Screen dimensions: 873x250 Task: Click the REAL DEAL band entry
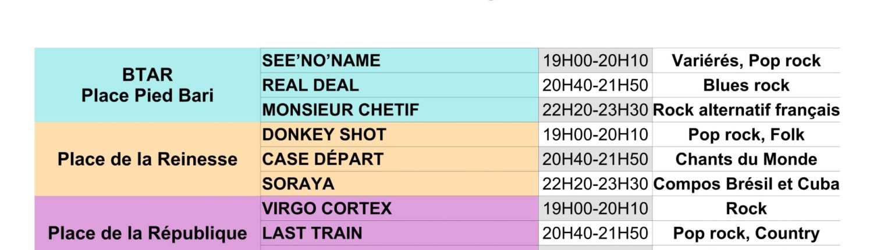[311, 85]
